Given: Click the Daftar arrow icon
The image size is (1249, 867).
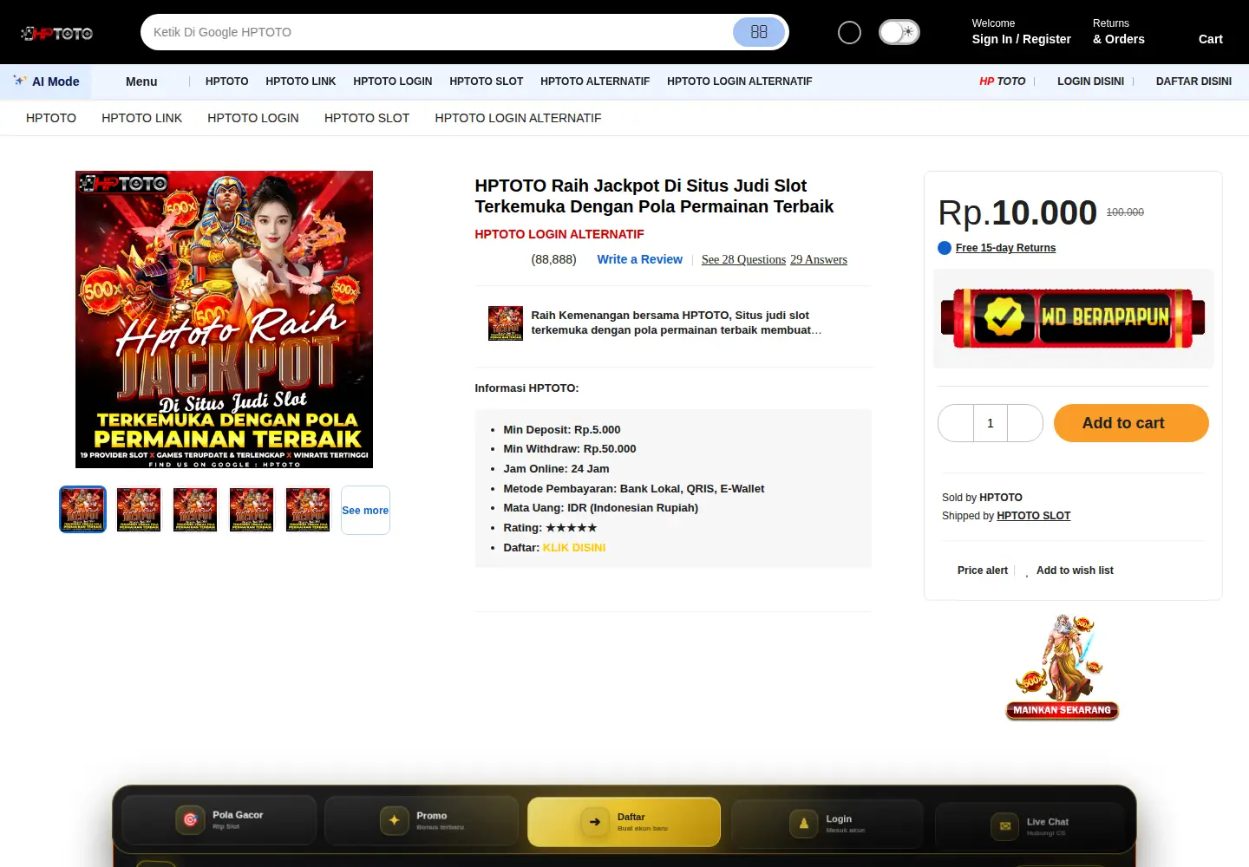Looking at the screenshot, I should pyautogui.click(x=595, y=822).
